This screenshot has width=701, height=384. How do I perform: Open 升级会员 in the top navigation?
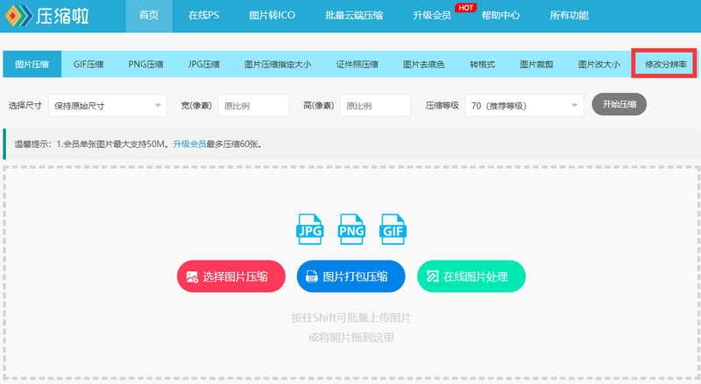(x=432, y=16)
